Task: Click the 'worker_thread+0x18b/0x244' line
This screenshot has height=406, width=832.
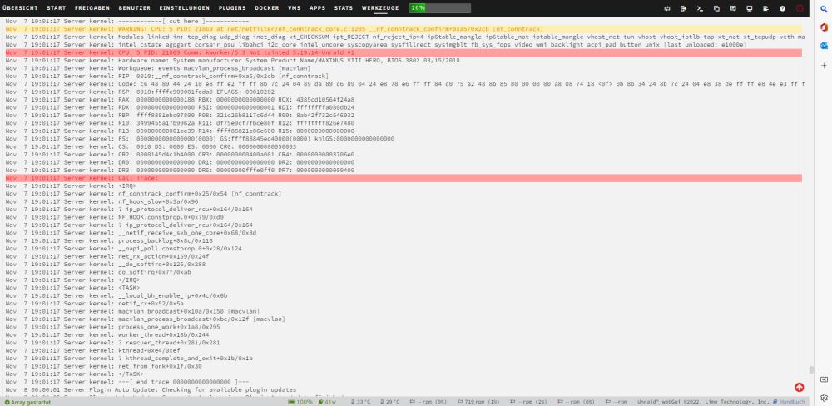Action: pos(107,335)
